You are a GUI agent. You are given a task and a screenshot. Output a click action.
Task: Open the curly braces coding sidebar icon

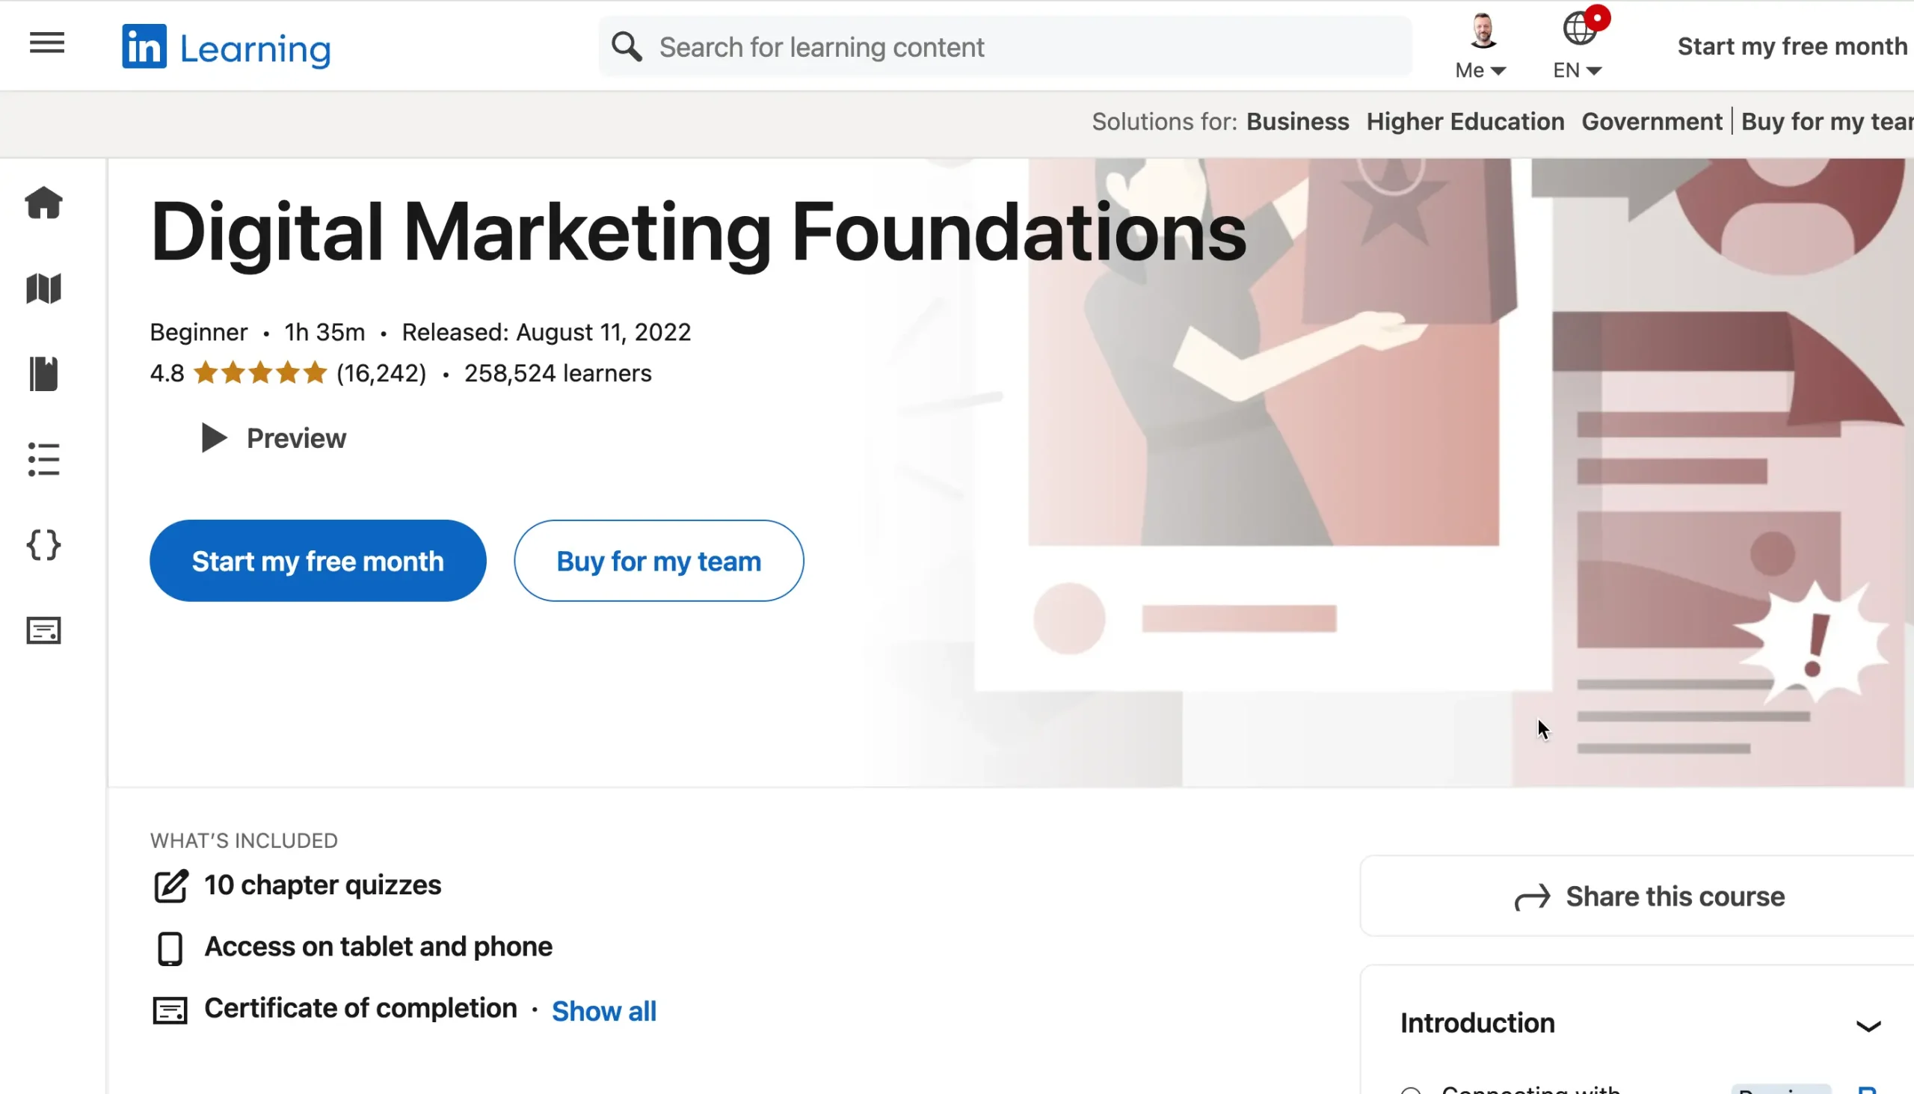[x=43, y=544]
